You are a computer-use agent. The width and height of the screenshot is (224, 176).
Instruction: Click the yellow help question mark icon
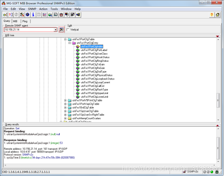pyautogui.click(x=212, y=15)
